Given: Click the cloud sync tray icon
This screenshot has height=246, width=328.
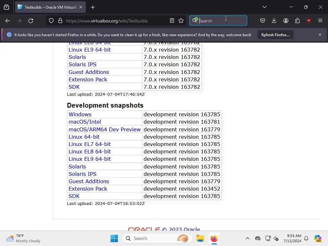Looking at the screenshot, I should [x=258, y=238].
